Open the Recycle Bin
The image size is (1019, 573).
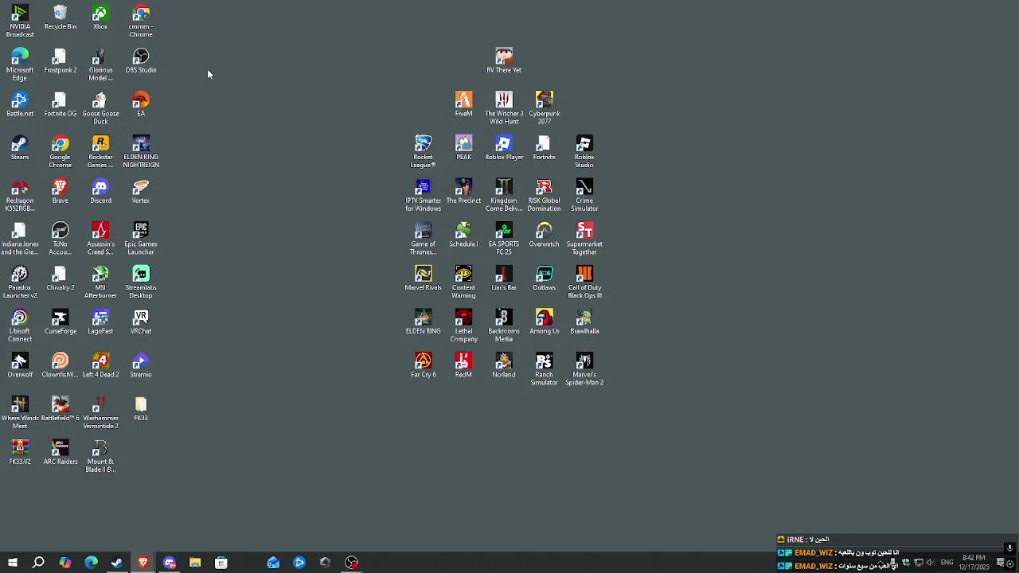pyautogui.click(x=61, y=17)
